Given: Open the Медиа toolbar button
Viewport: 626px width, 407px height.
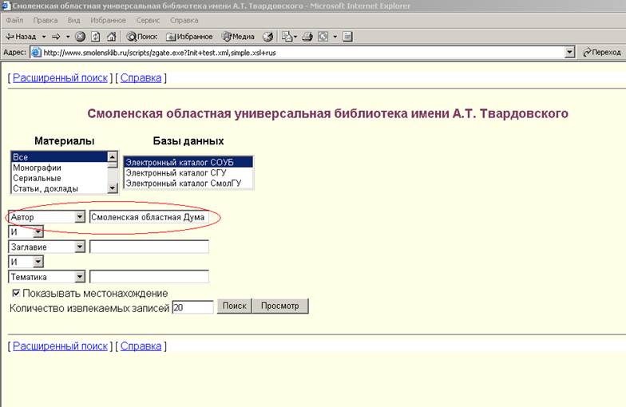Looking at the screenshot, I should coord(238,37).
